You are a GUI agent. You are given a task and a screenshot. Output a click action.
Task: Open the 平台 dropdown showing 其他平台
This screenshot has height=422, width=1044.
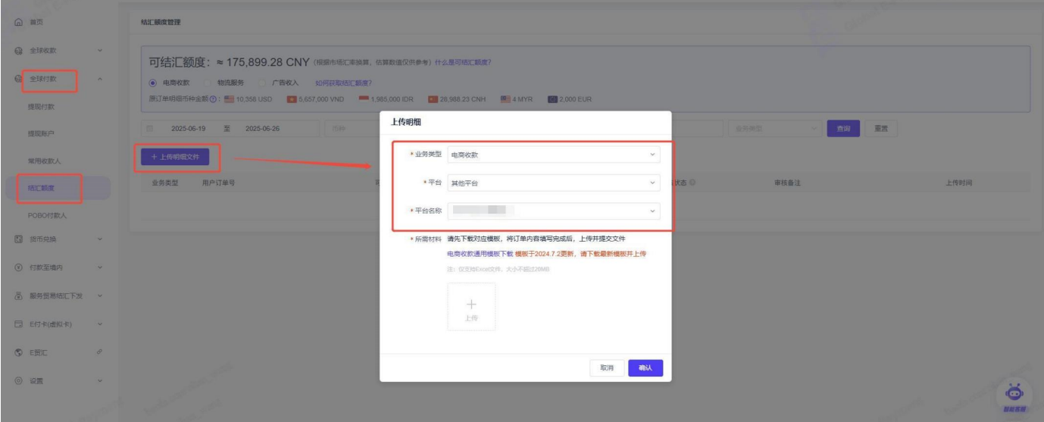tap(553, 183)
